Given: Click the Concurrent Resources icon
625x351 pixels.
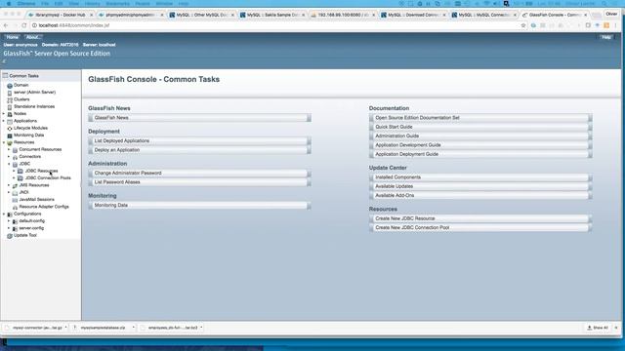Looking at the screenshot, I should tap(15, 149).
